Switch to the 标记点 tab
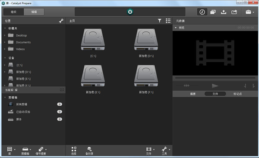259x158 pixels. pos(237,94)
